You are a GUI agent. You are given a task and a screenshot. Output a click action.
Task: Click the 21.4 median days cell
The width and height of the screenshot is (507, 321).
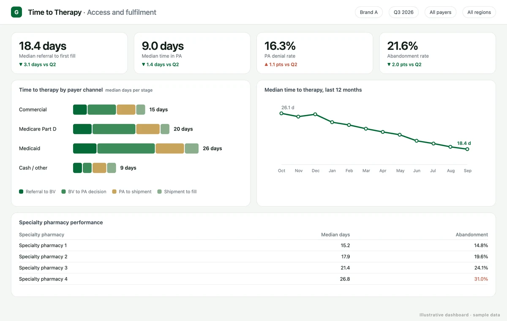click(x=345, y=268)
